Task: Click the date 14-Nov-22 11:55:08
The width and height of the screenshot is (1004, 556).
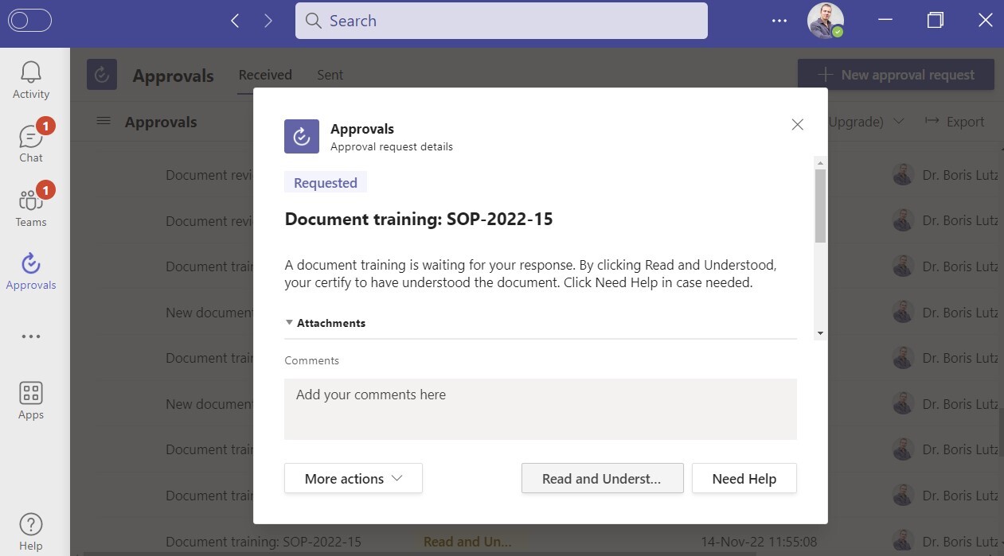Action: point(759,542)
